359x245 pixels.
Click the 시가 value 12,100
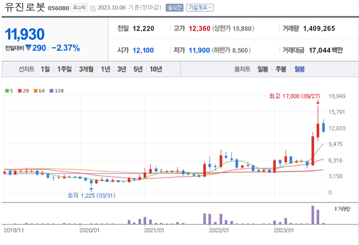[143, 50]
